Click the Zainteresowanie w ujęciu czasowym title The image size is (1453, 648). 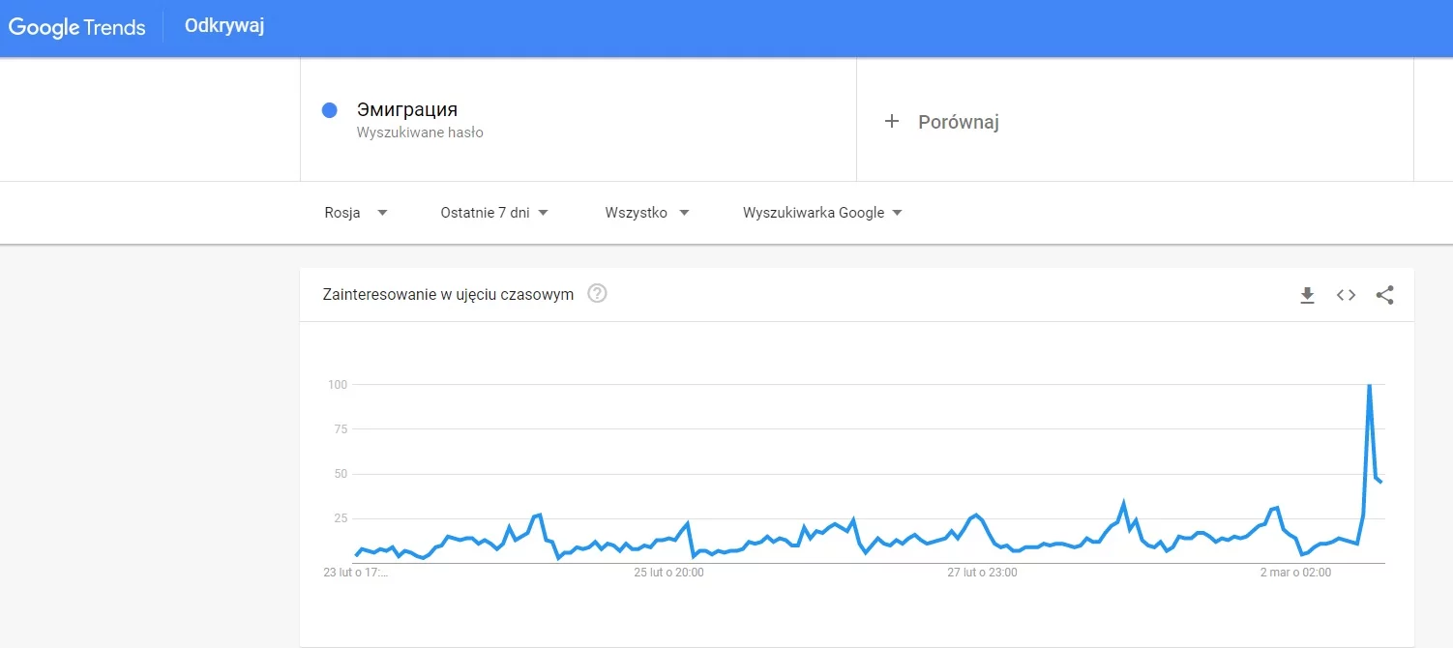[448, 294]
